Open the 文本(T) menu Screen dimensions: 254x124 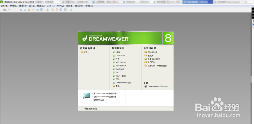click(x=51, y=6)
